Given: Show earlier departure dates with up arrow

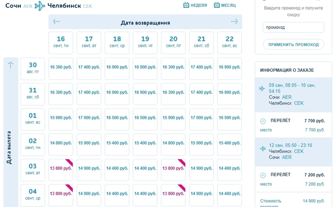Looking at the screenshot, I should 11,65.
